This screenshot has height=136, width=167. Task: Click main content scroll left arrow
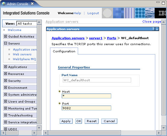point(46,133)
